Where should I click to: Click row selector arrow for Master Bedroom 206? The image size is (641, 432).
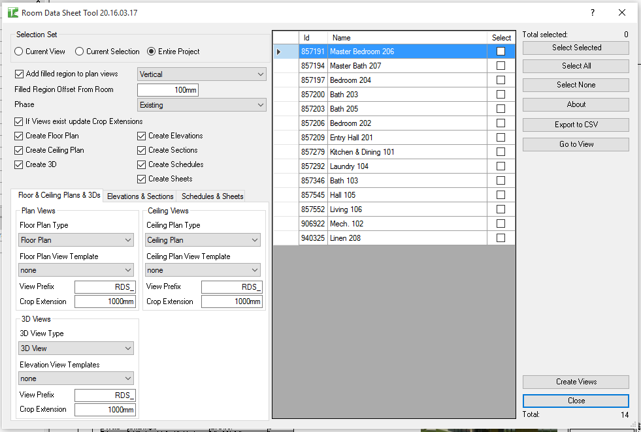tap(279, 52)
